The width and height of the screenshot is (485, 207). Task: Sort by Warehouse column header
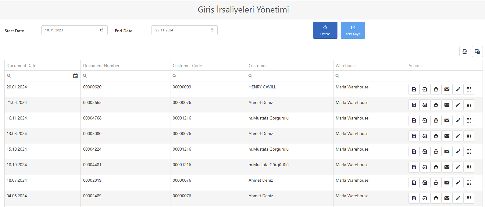(346, 66)
